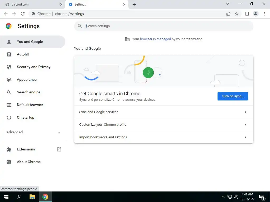Screen dimensions: 270x202
Task: Click the clipboard icon beside Autofill
Action: pos(9,54)
